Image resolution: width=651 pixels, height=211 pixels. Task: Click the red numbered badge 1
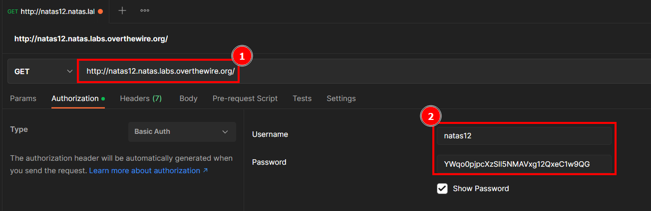coord(242,57)
